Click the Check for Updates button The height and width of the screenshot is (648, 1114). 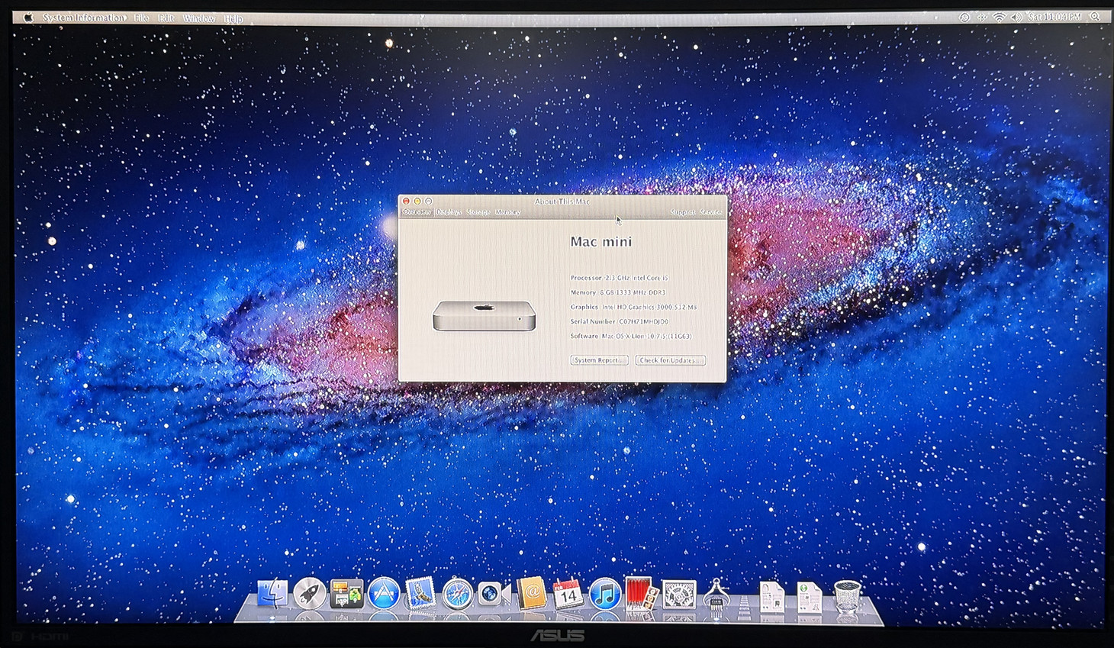coord(670,360)
